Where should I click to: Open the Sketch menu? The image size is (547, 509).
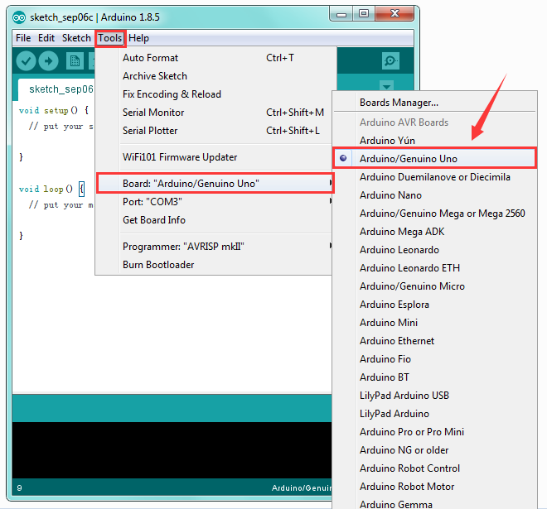click(76, 38)
